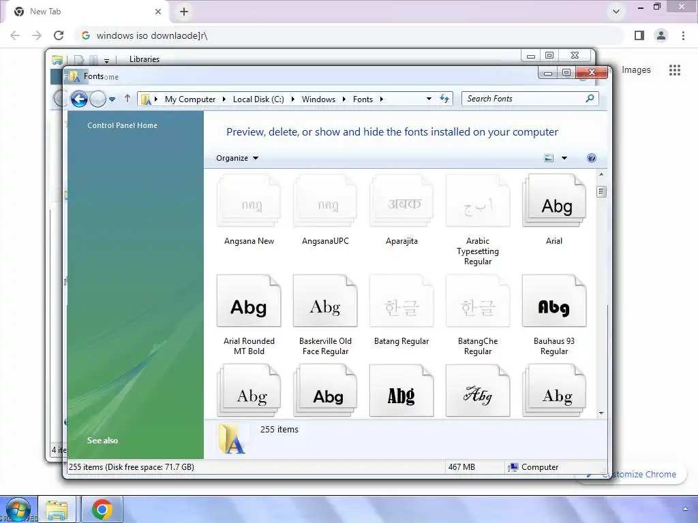698x523 pixels.
Task: Refresh the Fonts folder view
Action: tap(444, 99)
